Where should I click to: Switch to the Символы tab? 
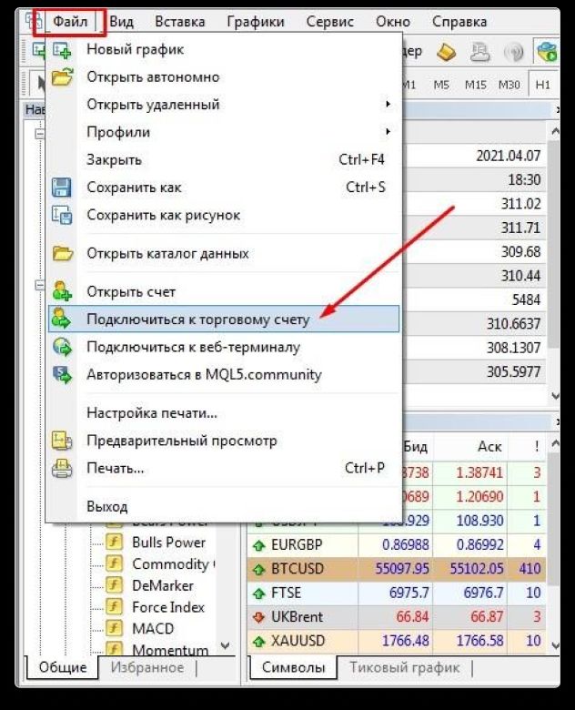tap(293, 667)
